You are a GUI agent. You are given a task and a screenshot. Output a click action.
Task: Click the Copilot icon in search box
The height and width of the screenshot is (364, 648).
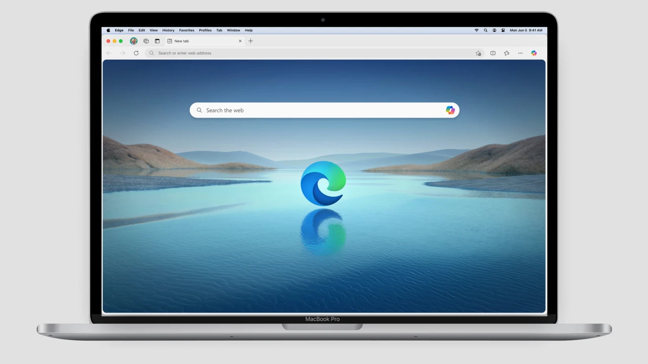pos(450,110)
